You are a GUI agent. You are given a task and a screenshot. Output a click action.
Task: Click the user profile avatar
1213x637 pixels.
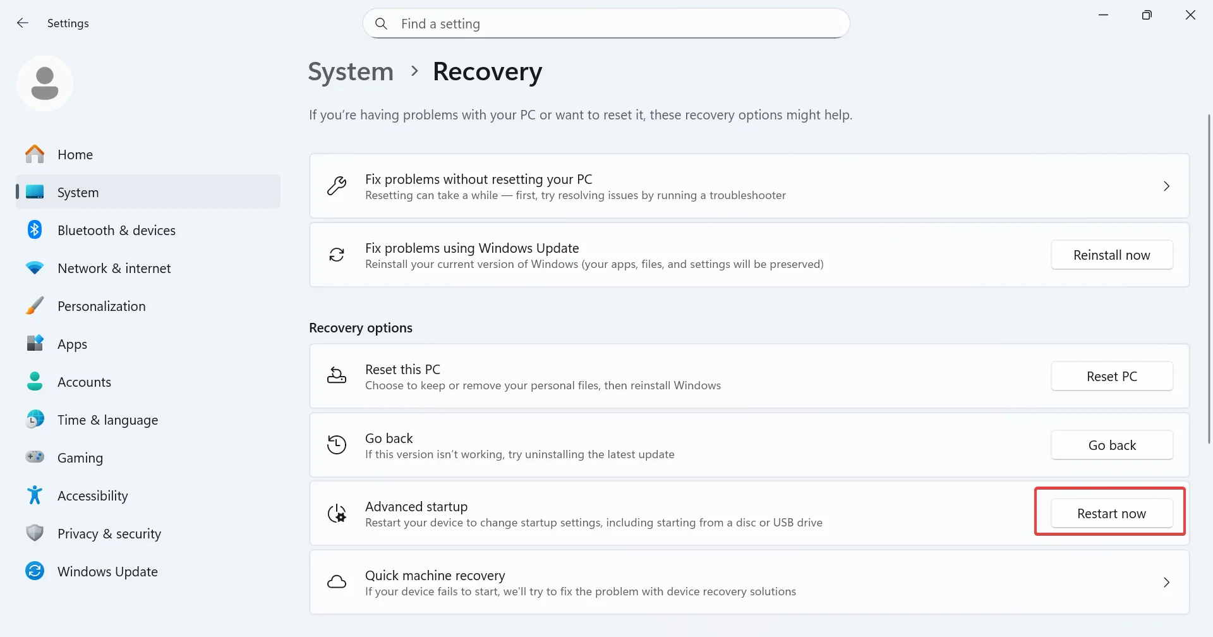click(44, 83)
